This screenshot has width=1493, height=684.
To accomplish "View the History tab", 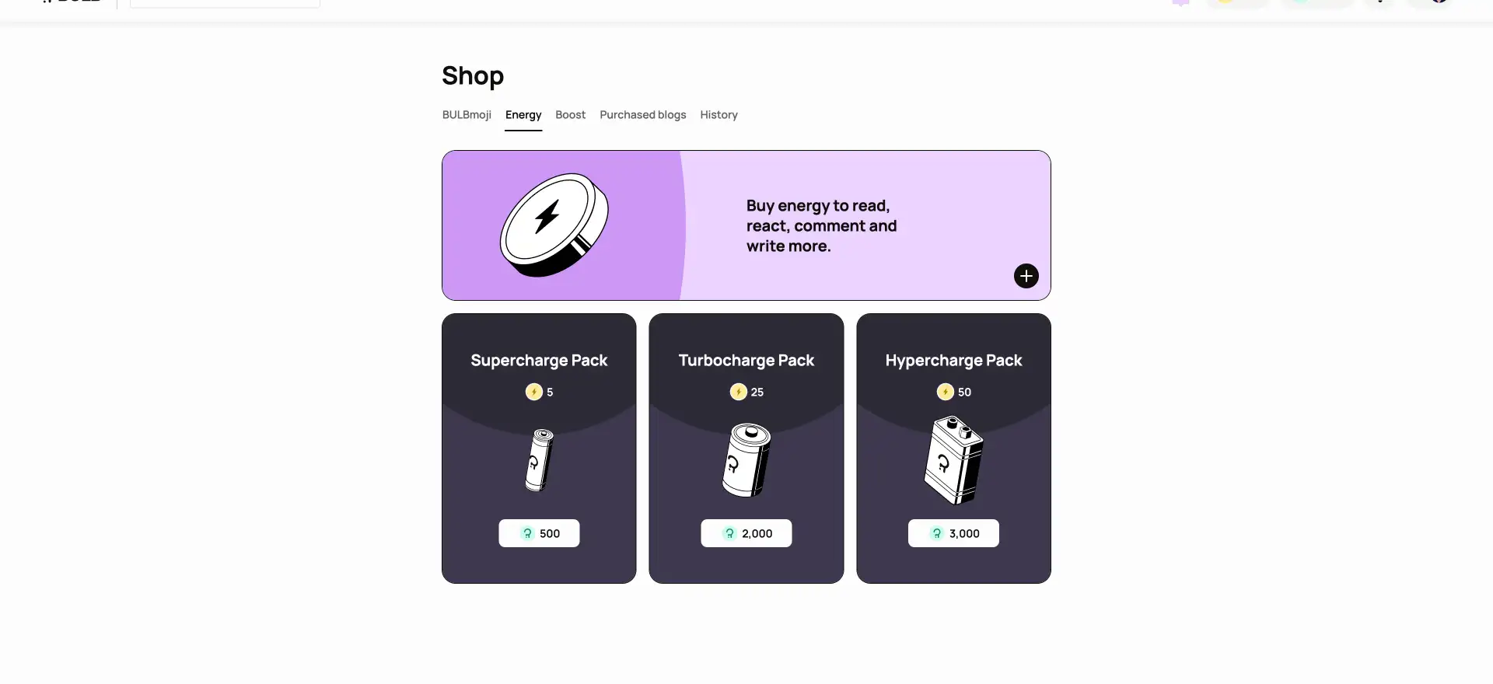I will (719, 115).
